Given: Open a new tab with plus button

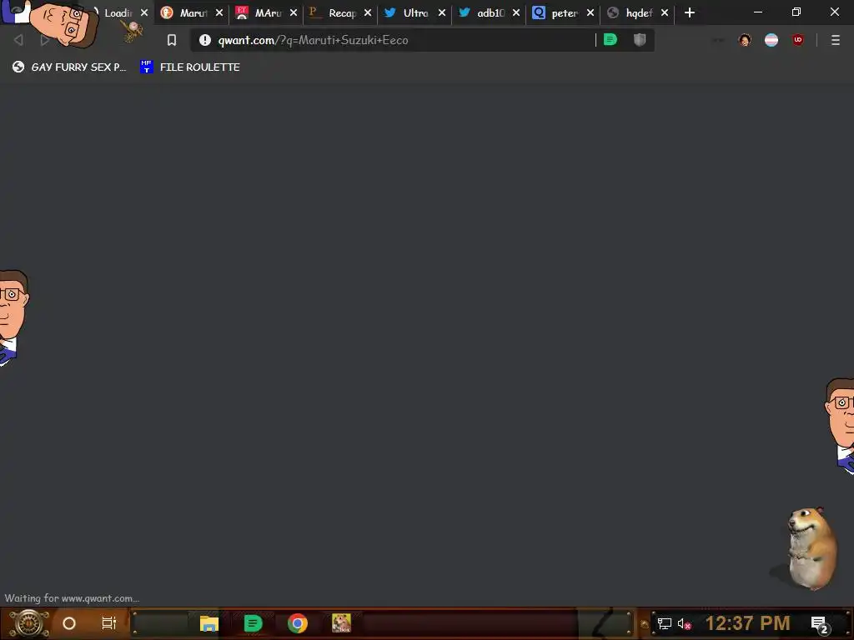Looking at the screenshot, I should click(690, 12).
